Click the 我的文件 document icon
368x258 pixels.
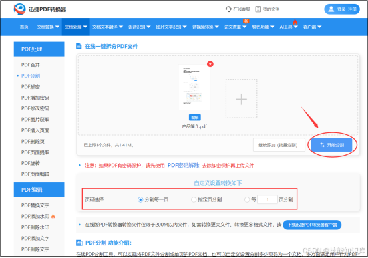(x=258, y=9)
